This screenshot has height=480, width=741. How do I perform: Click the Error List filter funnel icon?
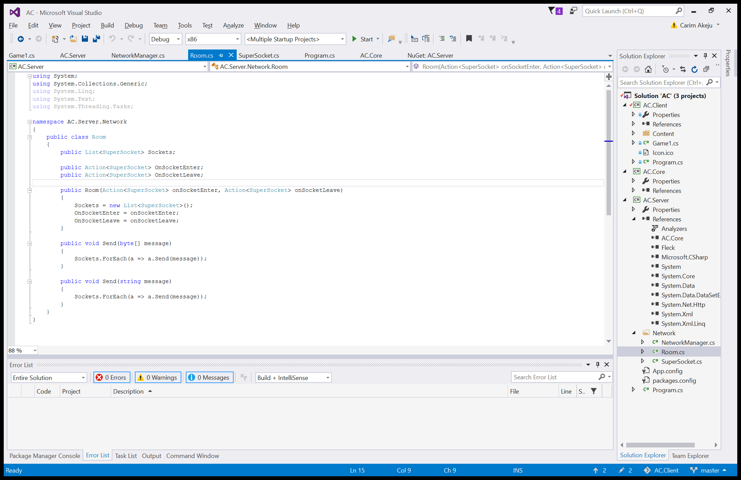594,391
